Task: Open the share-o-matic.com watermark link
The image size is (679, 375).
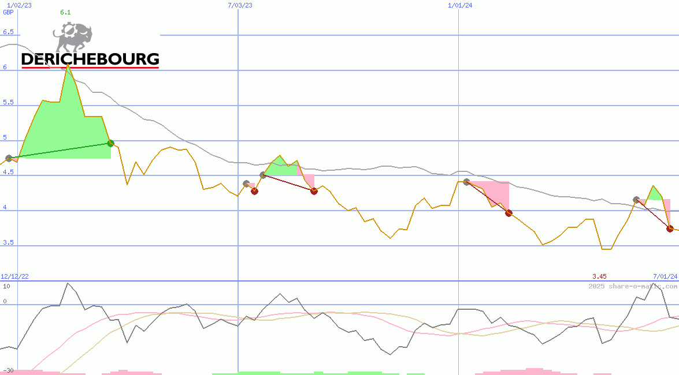Action: coord(633,286)
